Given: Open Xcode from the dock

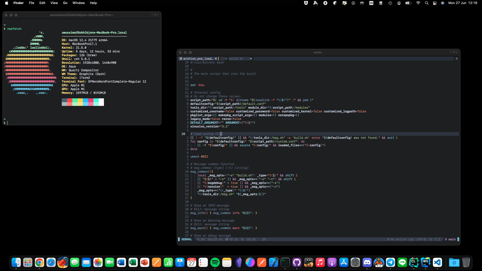Looking at the screenshot, I should 273,263.
